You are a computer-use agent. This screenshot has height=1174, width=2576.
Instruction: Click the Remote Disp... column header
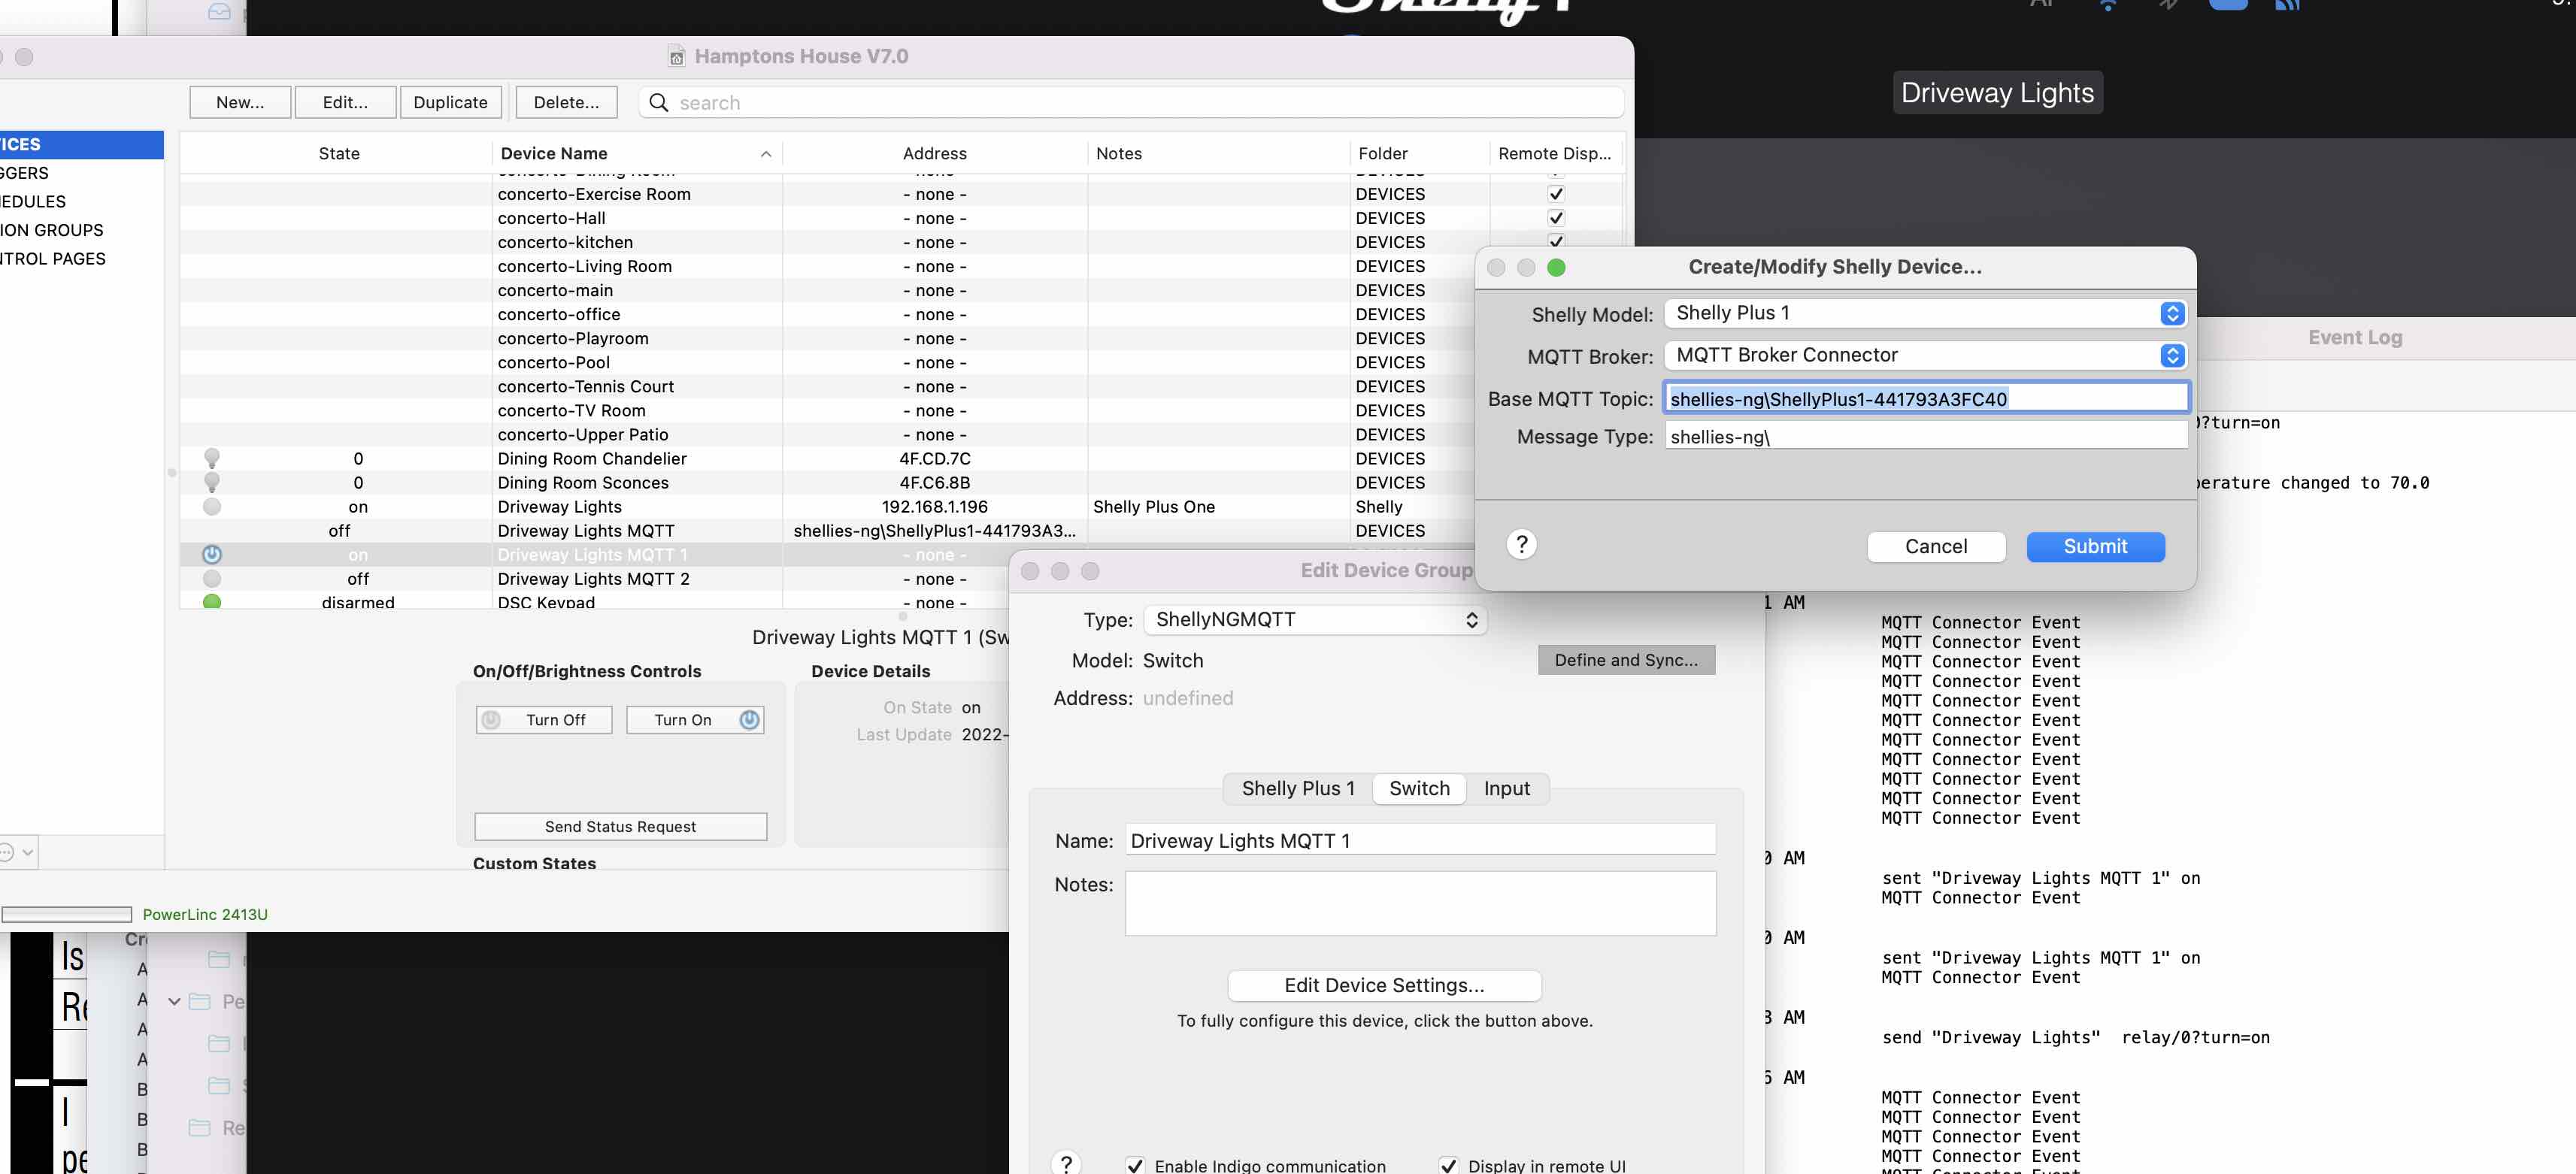pyautogui.click(x=1554, y=154)
